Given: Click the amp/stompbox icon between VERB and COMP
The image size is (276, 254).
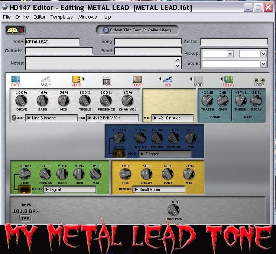Looking at the screenshot, I should pos(107,81).
